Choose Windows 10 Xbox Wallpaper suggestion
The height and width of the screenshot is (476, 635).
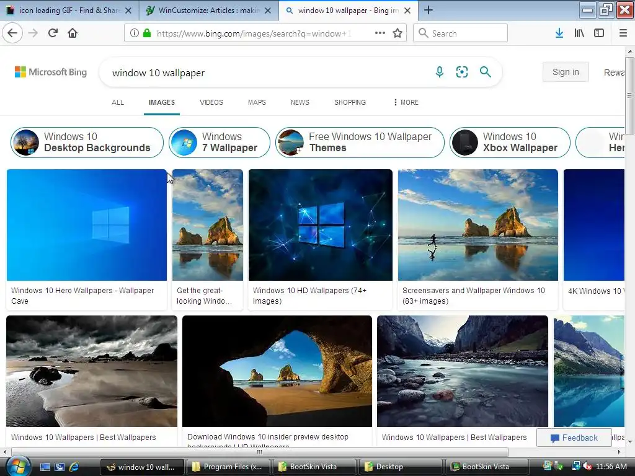pos(510,143)
